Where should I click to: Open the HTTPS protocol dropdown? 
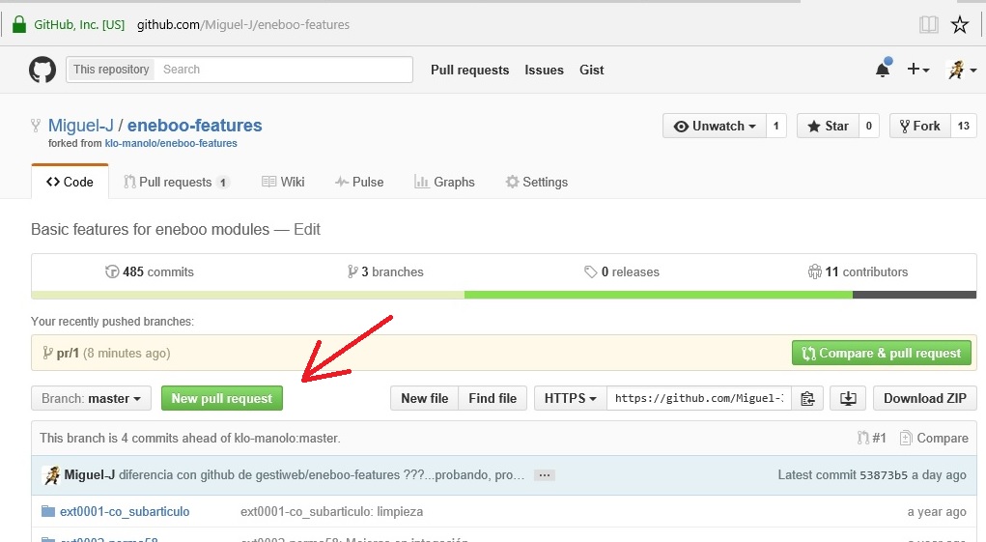[x=571, y=399]
